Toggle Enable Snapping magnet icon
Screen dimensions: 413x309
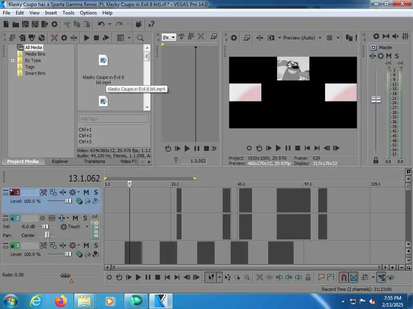click(x=344, y=277)
